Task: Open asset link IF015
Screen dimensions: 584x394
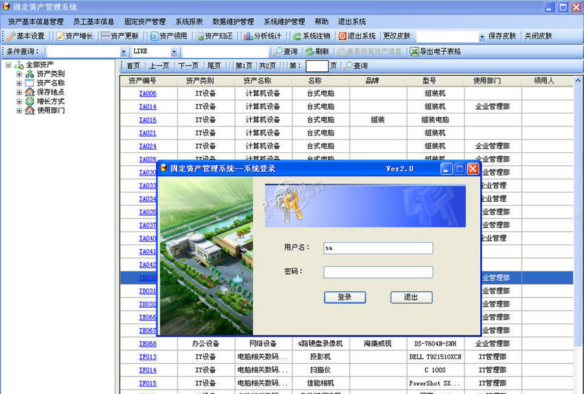Action: [x=148, y=383]
